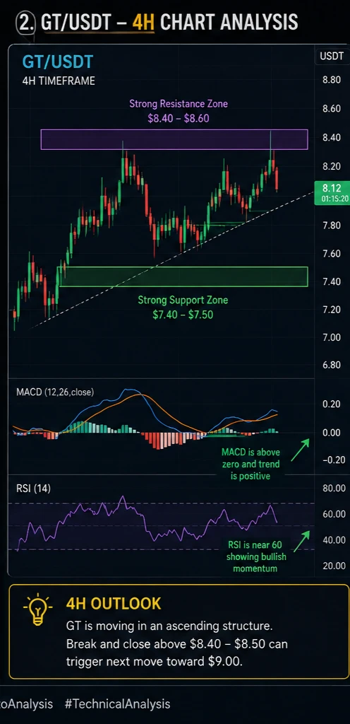Screen dimensions: 350x724
Task: Click the Strong Support Zone text label
Action: 183,300
